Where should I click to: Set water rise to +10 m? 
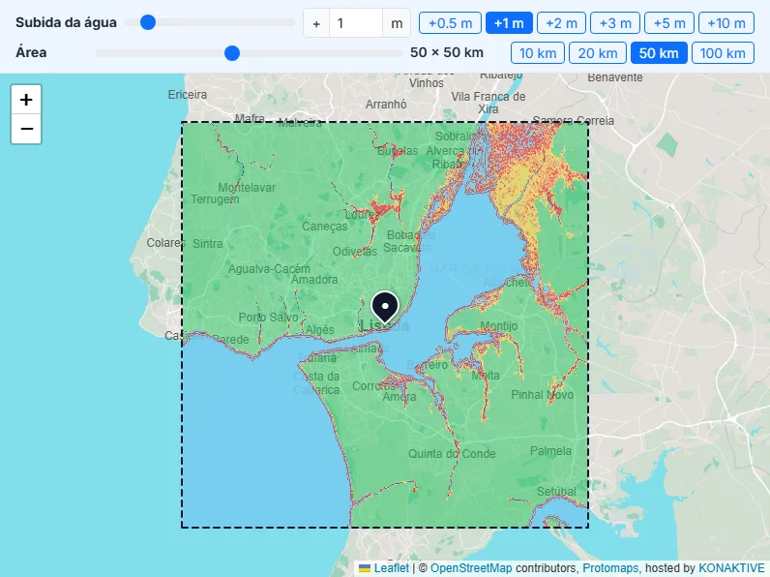(x=726, y=23)
